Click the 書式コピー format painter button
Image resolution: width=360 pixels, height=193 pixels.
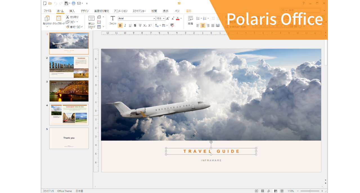[74, 27]
